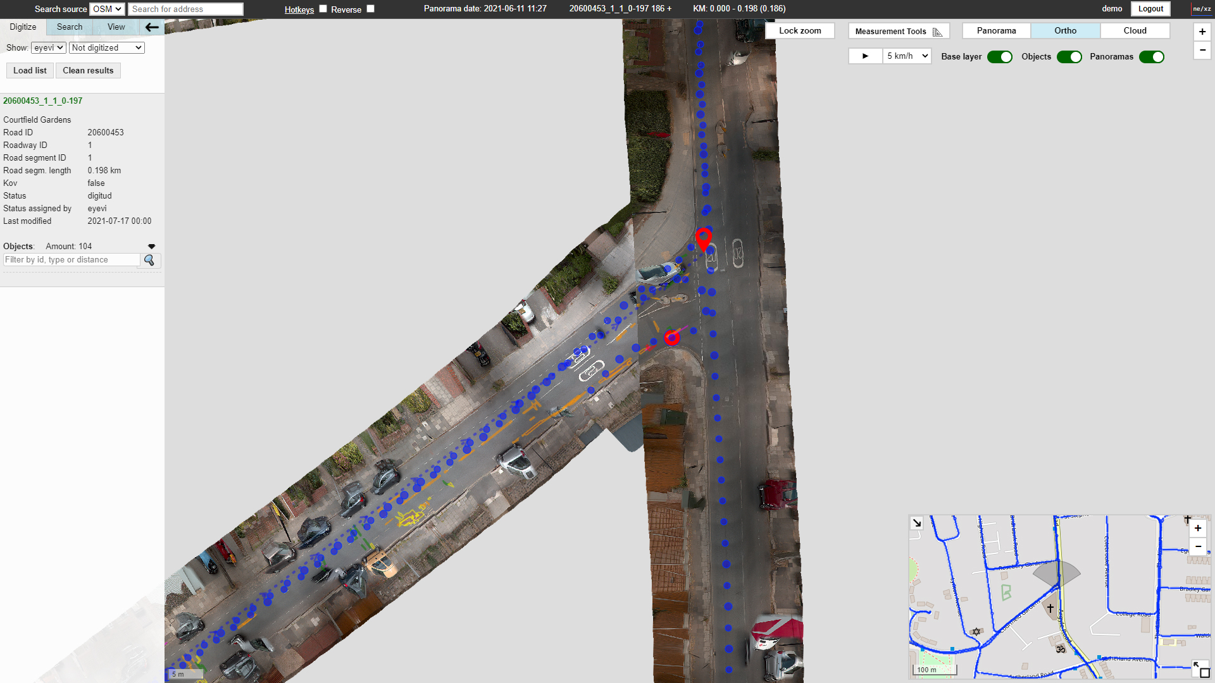Click the Load list button
1215x683 pixels.
[x=30, y=71]
